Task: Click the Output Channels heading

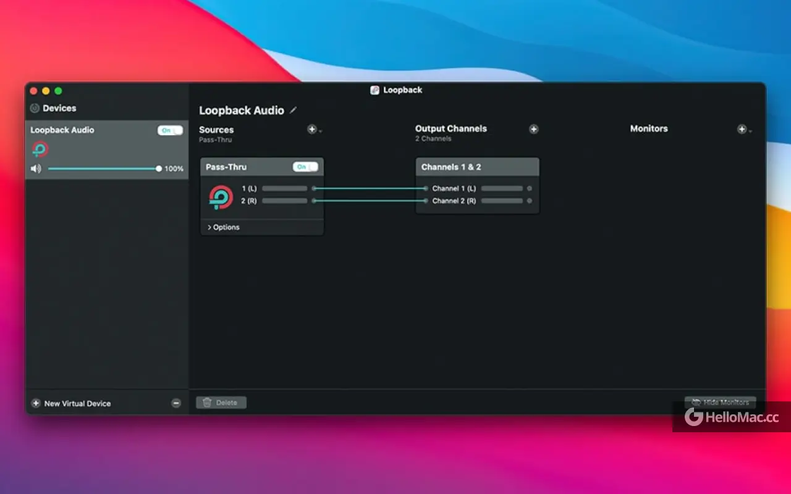Action: point(451,128)
